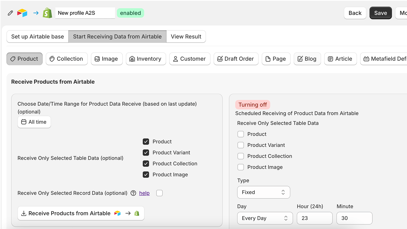This screenshot has width=407, height=229.
Task: Open the Type dropdown showing Fixed
Action: coord(264,192)
